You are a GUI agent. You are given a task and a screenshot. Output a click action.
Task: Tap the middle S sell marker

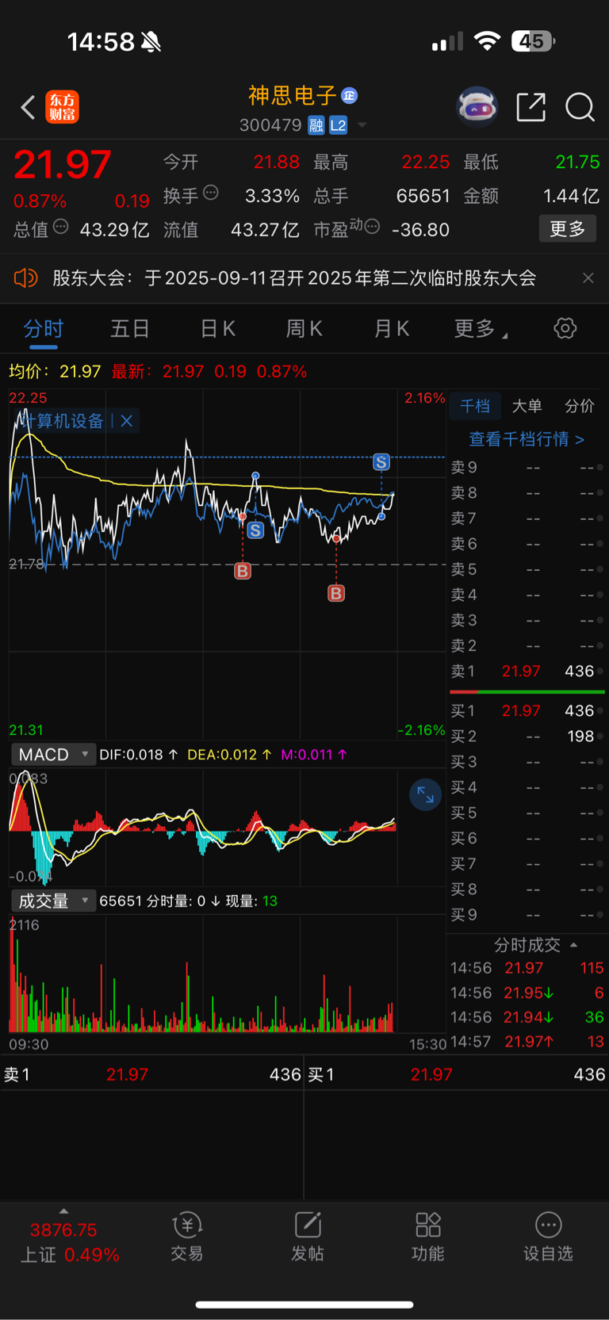255,530
